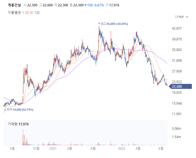Click the 43,857 price axis label
This screenshot has width=196, height=158.
[x=177, y=29]
